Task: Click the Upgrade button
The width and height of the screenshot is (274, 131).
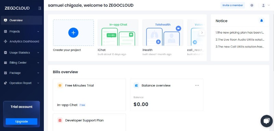Action: coord(22,121)
